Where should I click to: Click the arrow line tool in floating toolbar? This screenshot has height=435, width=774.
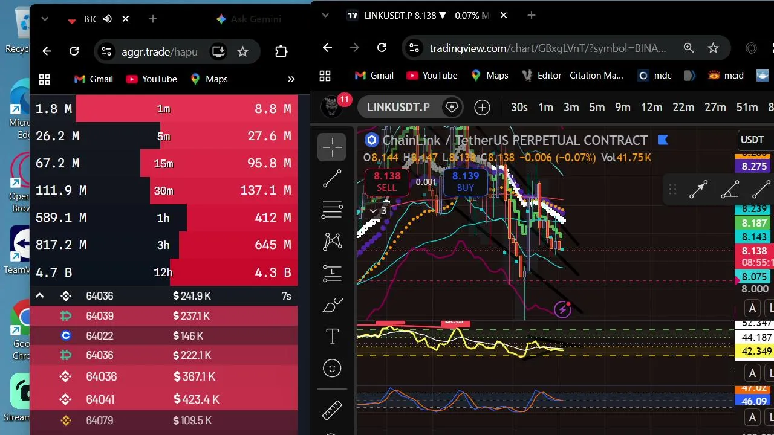pyautogui.click(x=698, y=190)
